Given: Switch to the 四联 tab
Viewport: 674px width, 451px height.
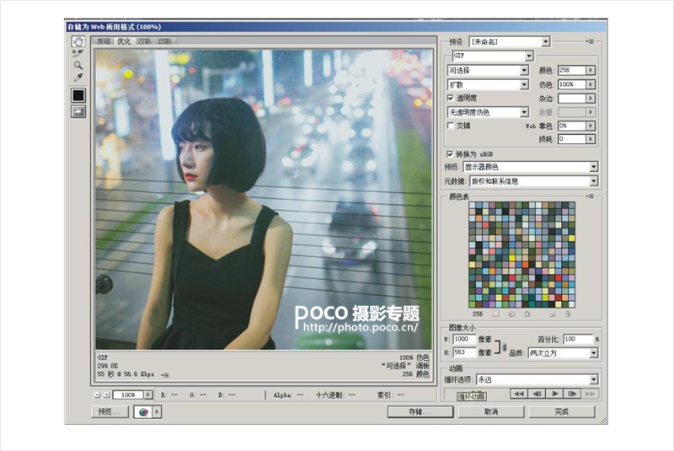Looking at the screenshot, I should pos(165,41).
